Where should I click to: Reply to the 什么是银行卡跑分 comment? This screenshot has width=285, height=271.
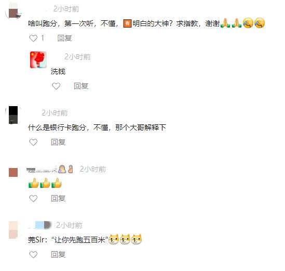point(58,142)
